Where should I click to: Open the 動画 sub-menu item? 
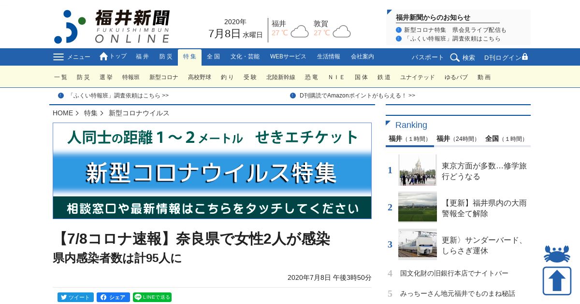tap(484, 77)
